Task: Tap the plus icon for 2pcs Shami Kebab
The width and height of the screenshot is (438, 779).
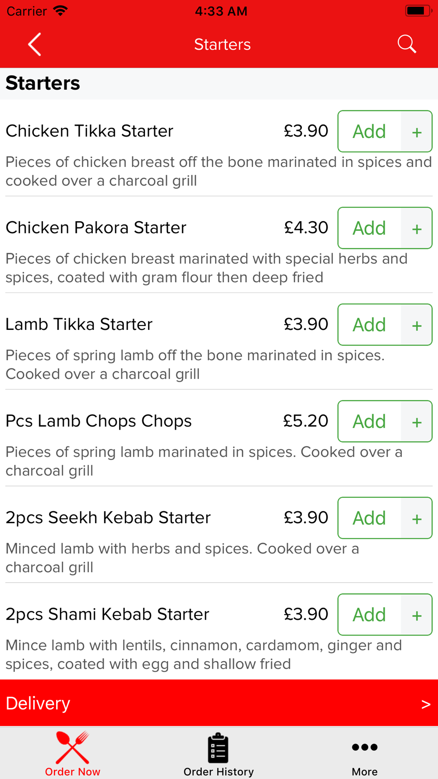Action: pos(417,615)
